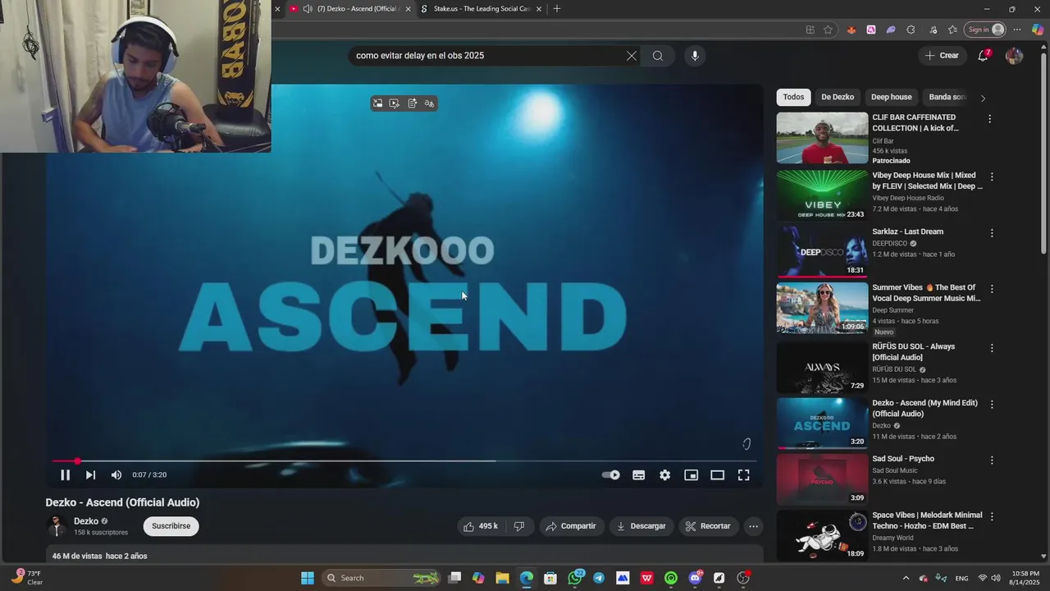Open Windows Start menu
Image resolution: width=1050 pixels, height=591 pixels.
pyautogui.click(x=308, y=578)
